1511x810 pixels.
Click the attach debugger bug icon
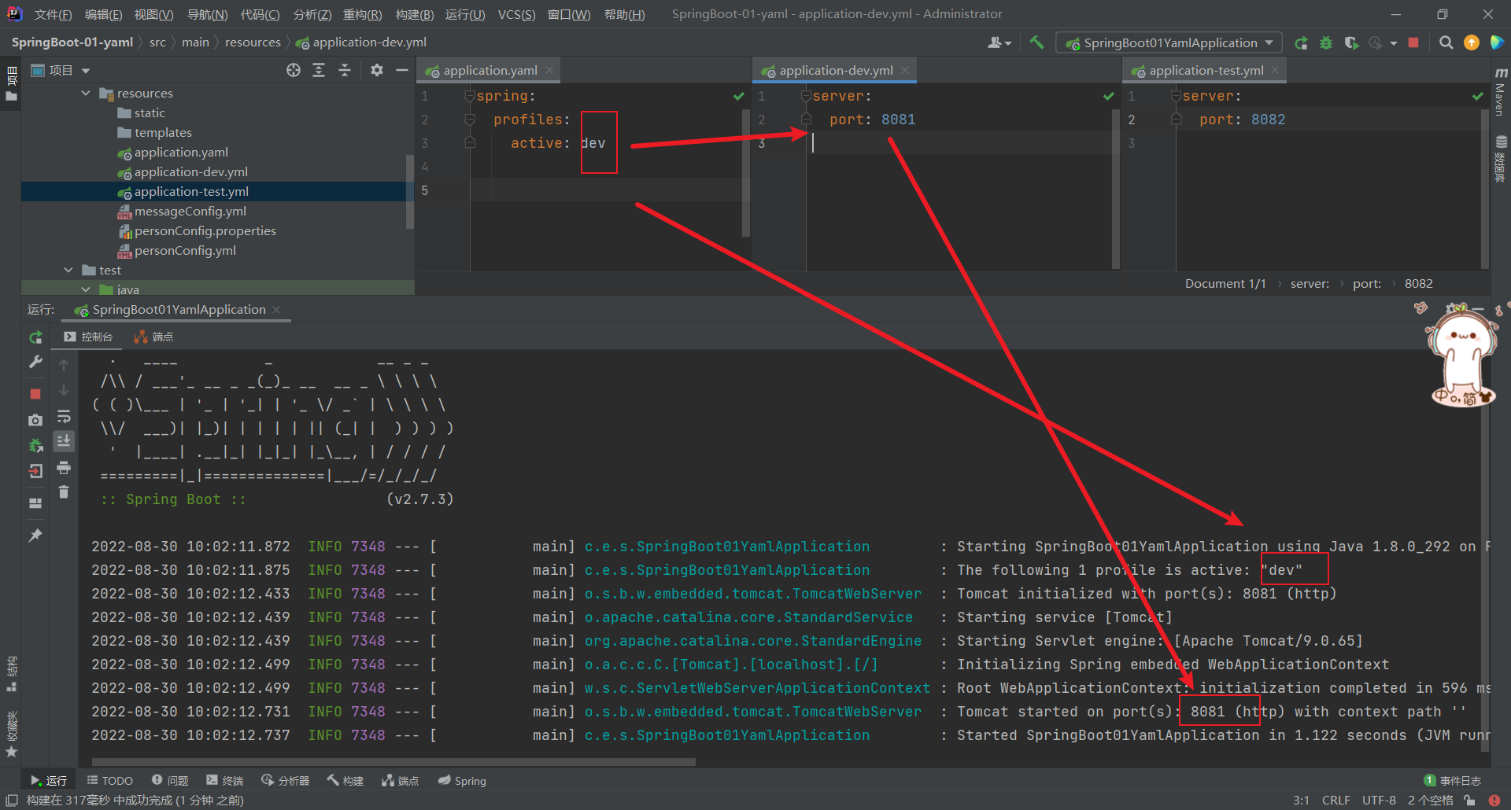[x=35, y=445]
